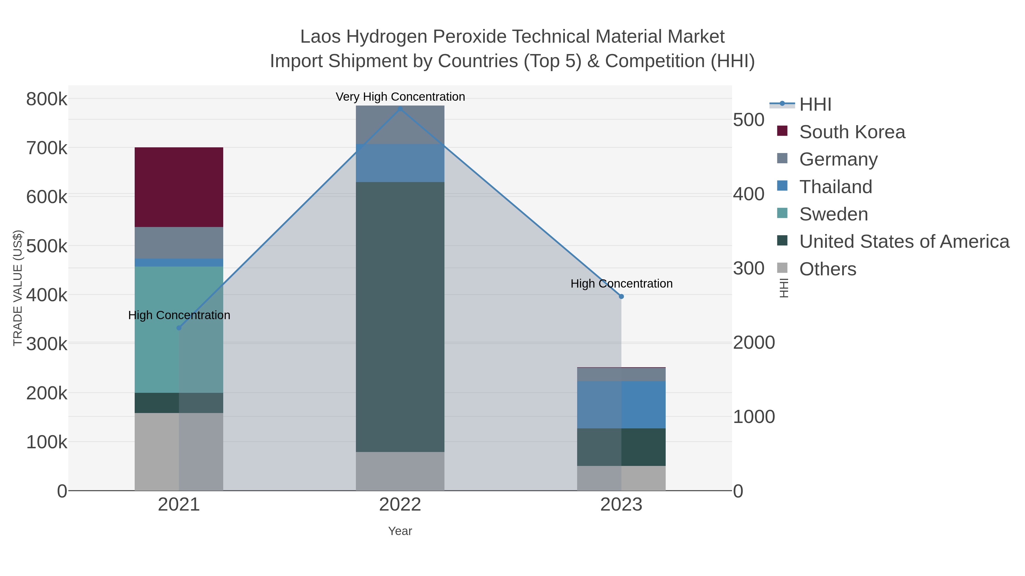Click the vertical HHI right-axis title
The image size is (1025, 576).
(x=784, y=288)
